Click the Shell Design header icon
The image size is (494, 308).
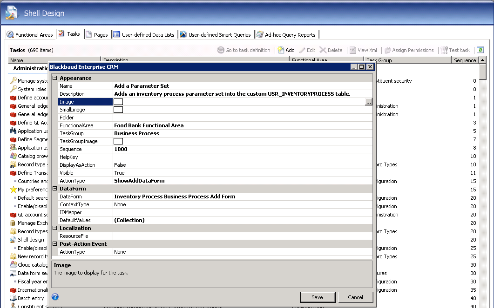click(x=12, y=13)
